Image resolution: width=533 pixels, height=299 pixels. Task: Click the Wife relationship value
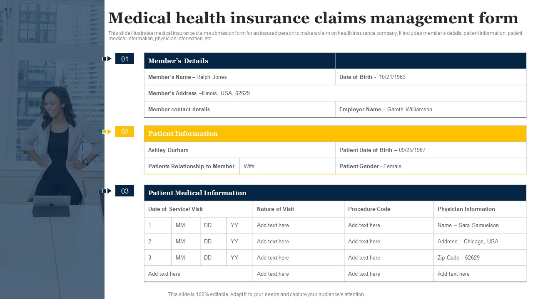[287, 166]
